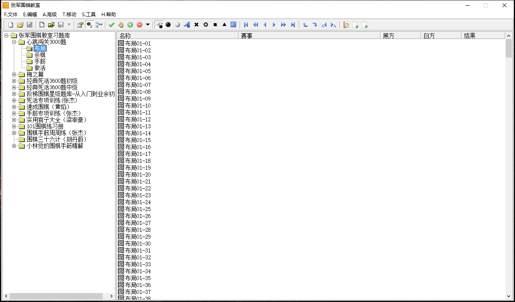This screenshot has width=515, height=302.
Task: Jump to the last move
Action: pyautogui.click(x=293, y=25)
